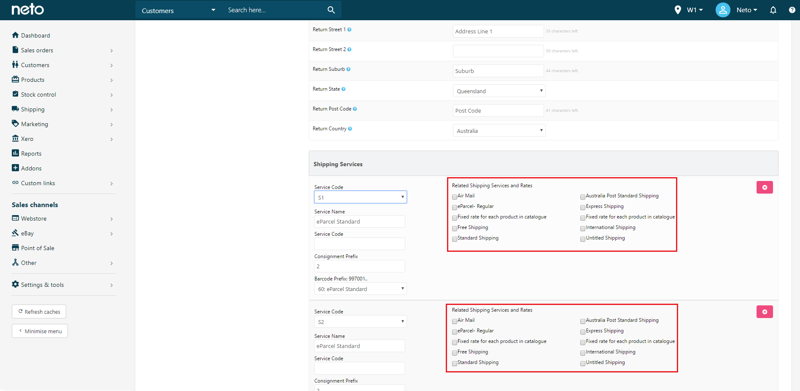Image resolution: width=800 pixels, height=391 pixels.
Task: Check Untitled Shipping for service S1
Action: [x=583, y=239]
